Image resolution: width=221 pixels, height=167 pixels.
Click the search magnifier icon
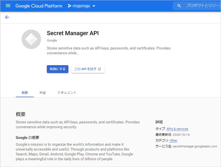pos(179,6)
